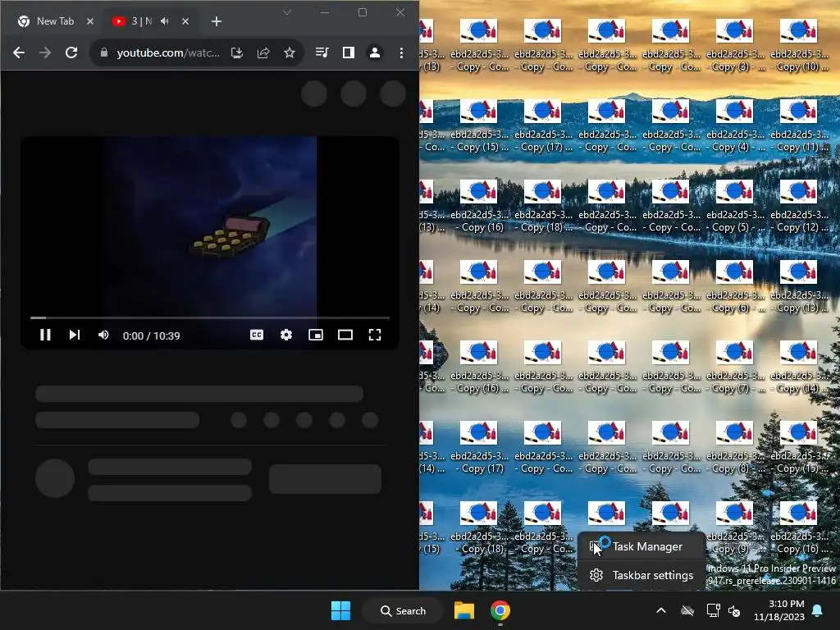Screen dimensions: 840x630
Task: Open the Chrome profile menu
Action: pos(374,52)
